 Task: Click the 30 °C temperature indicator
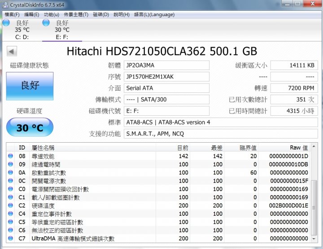click(x=30, y=127)
